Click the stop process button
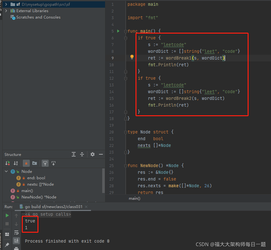 coord(7,224)
